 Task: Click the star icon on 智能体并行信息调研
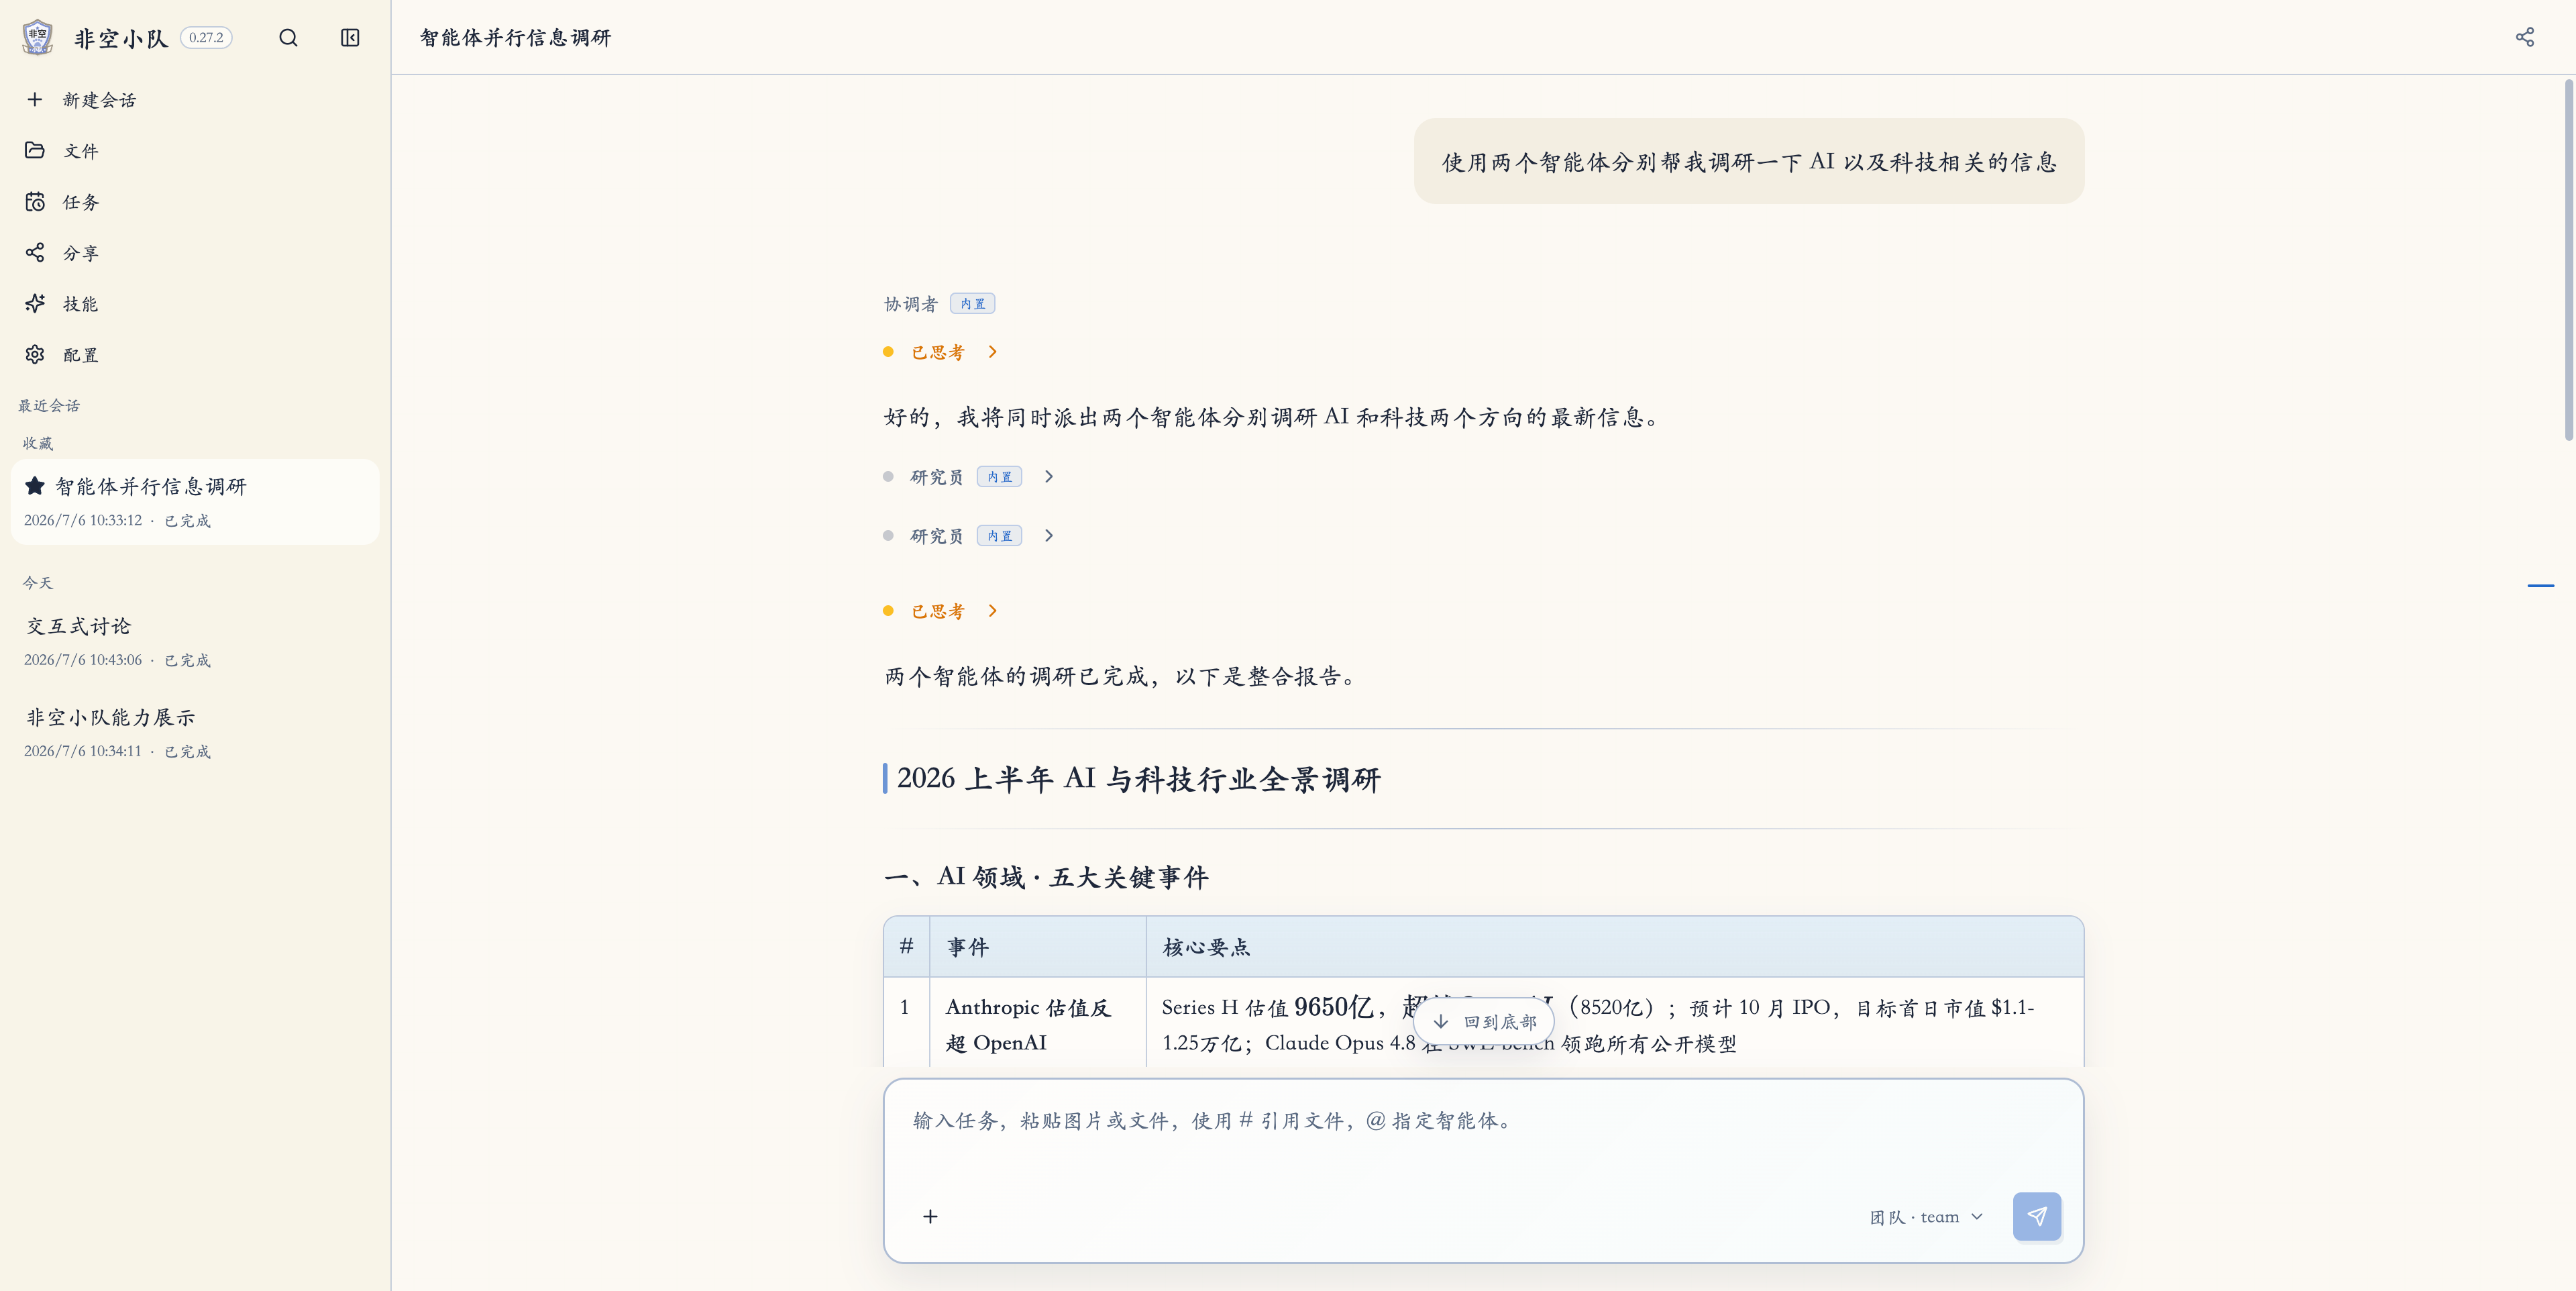35,486
